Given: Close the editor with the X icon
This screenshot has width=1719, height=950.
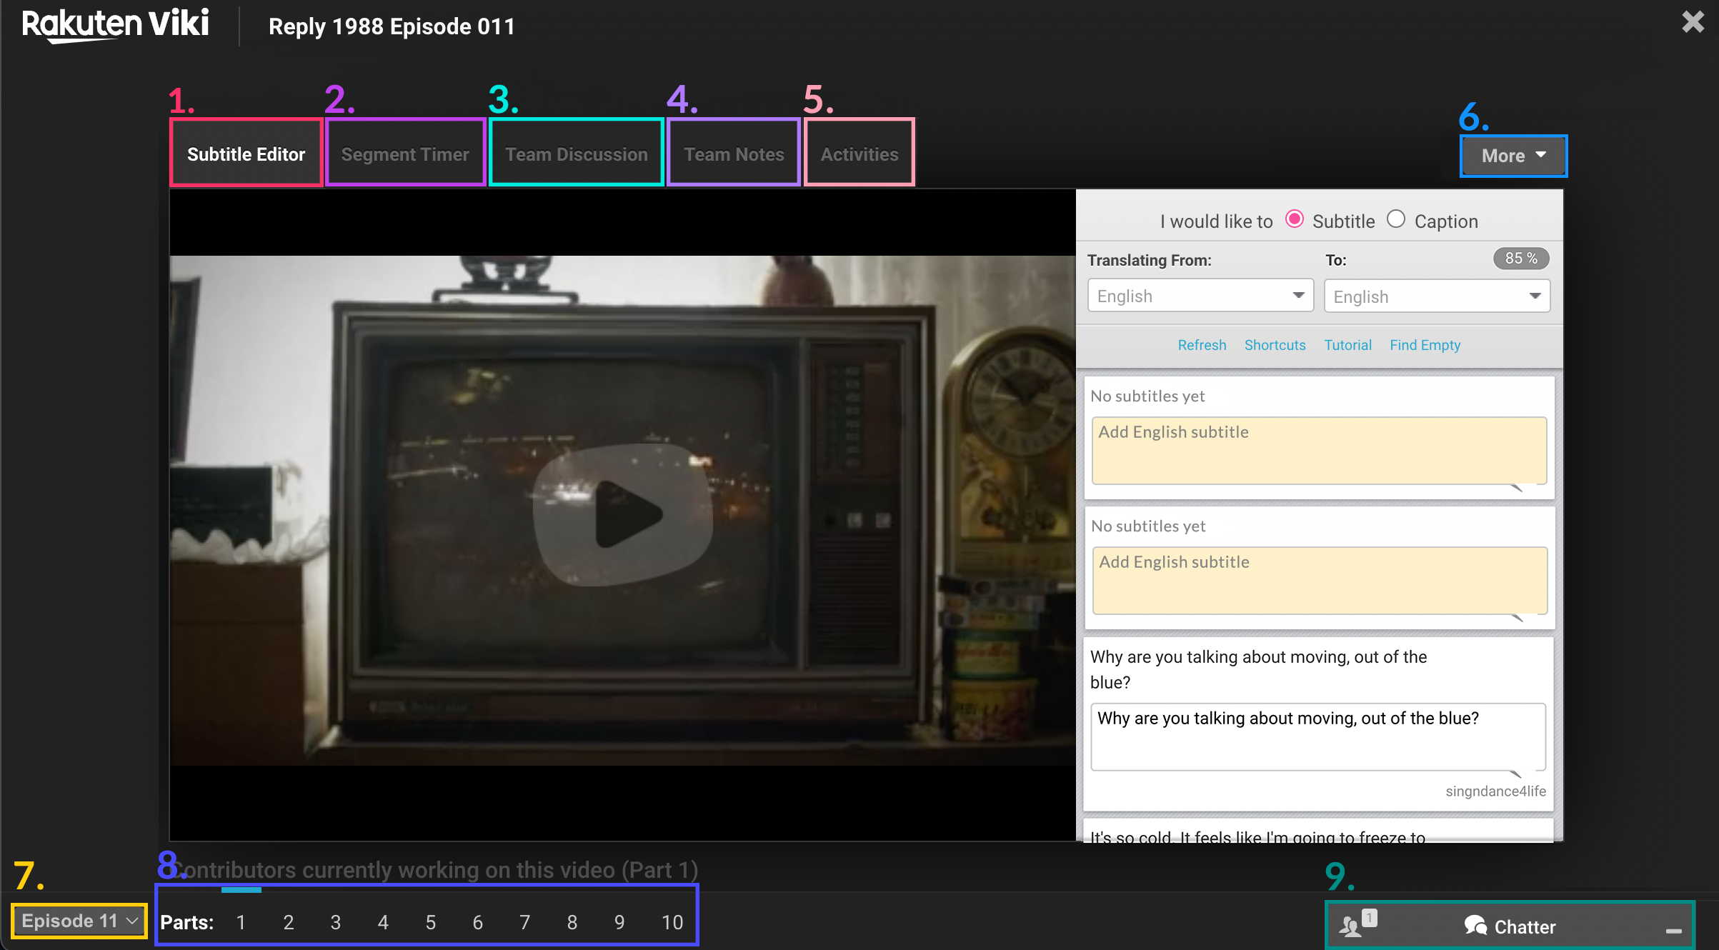Looking at the screenshot, I should coord(1693,21).
